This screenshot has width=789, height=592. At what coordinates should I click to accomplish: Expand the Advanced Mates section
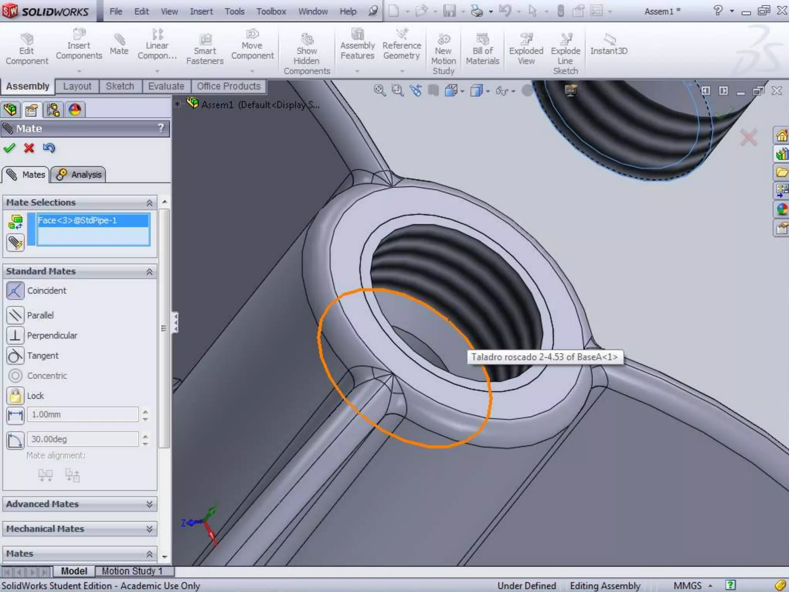point(149,504)
